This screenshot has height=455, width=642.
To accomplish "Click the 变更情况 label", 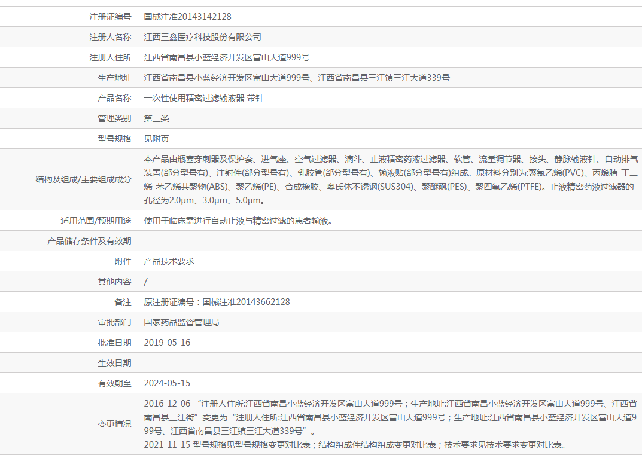I will (x=114, y=425).
